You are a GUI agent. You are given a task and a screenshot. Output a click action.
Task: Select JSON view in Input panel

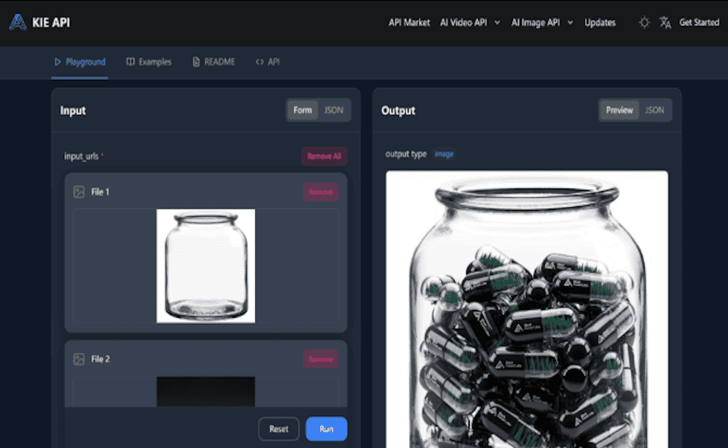[x=333, y=111]
